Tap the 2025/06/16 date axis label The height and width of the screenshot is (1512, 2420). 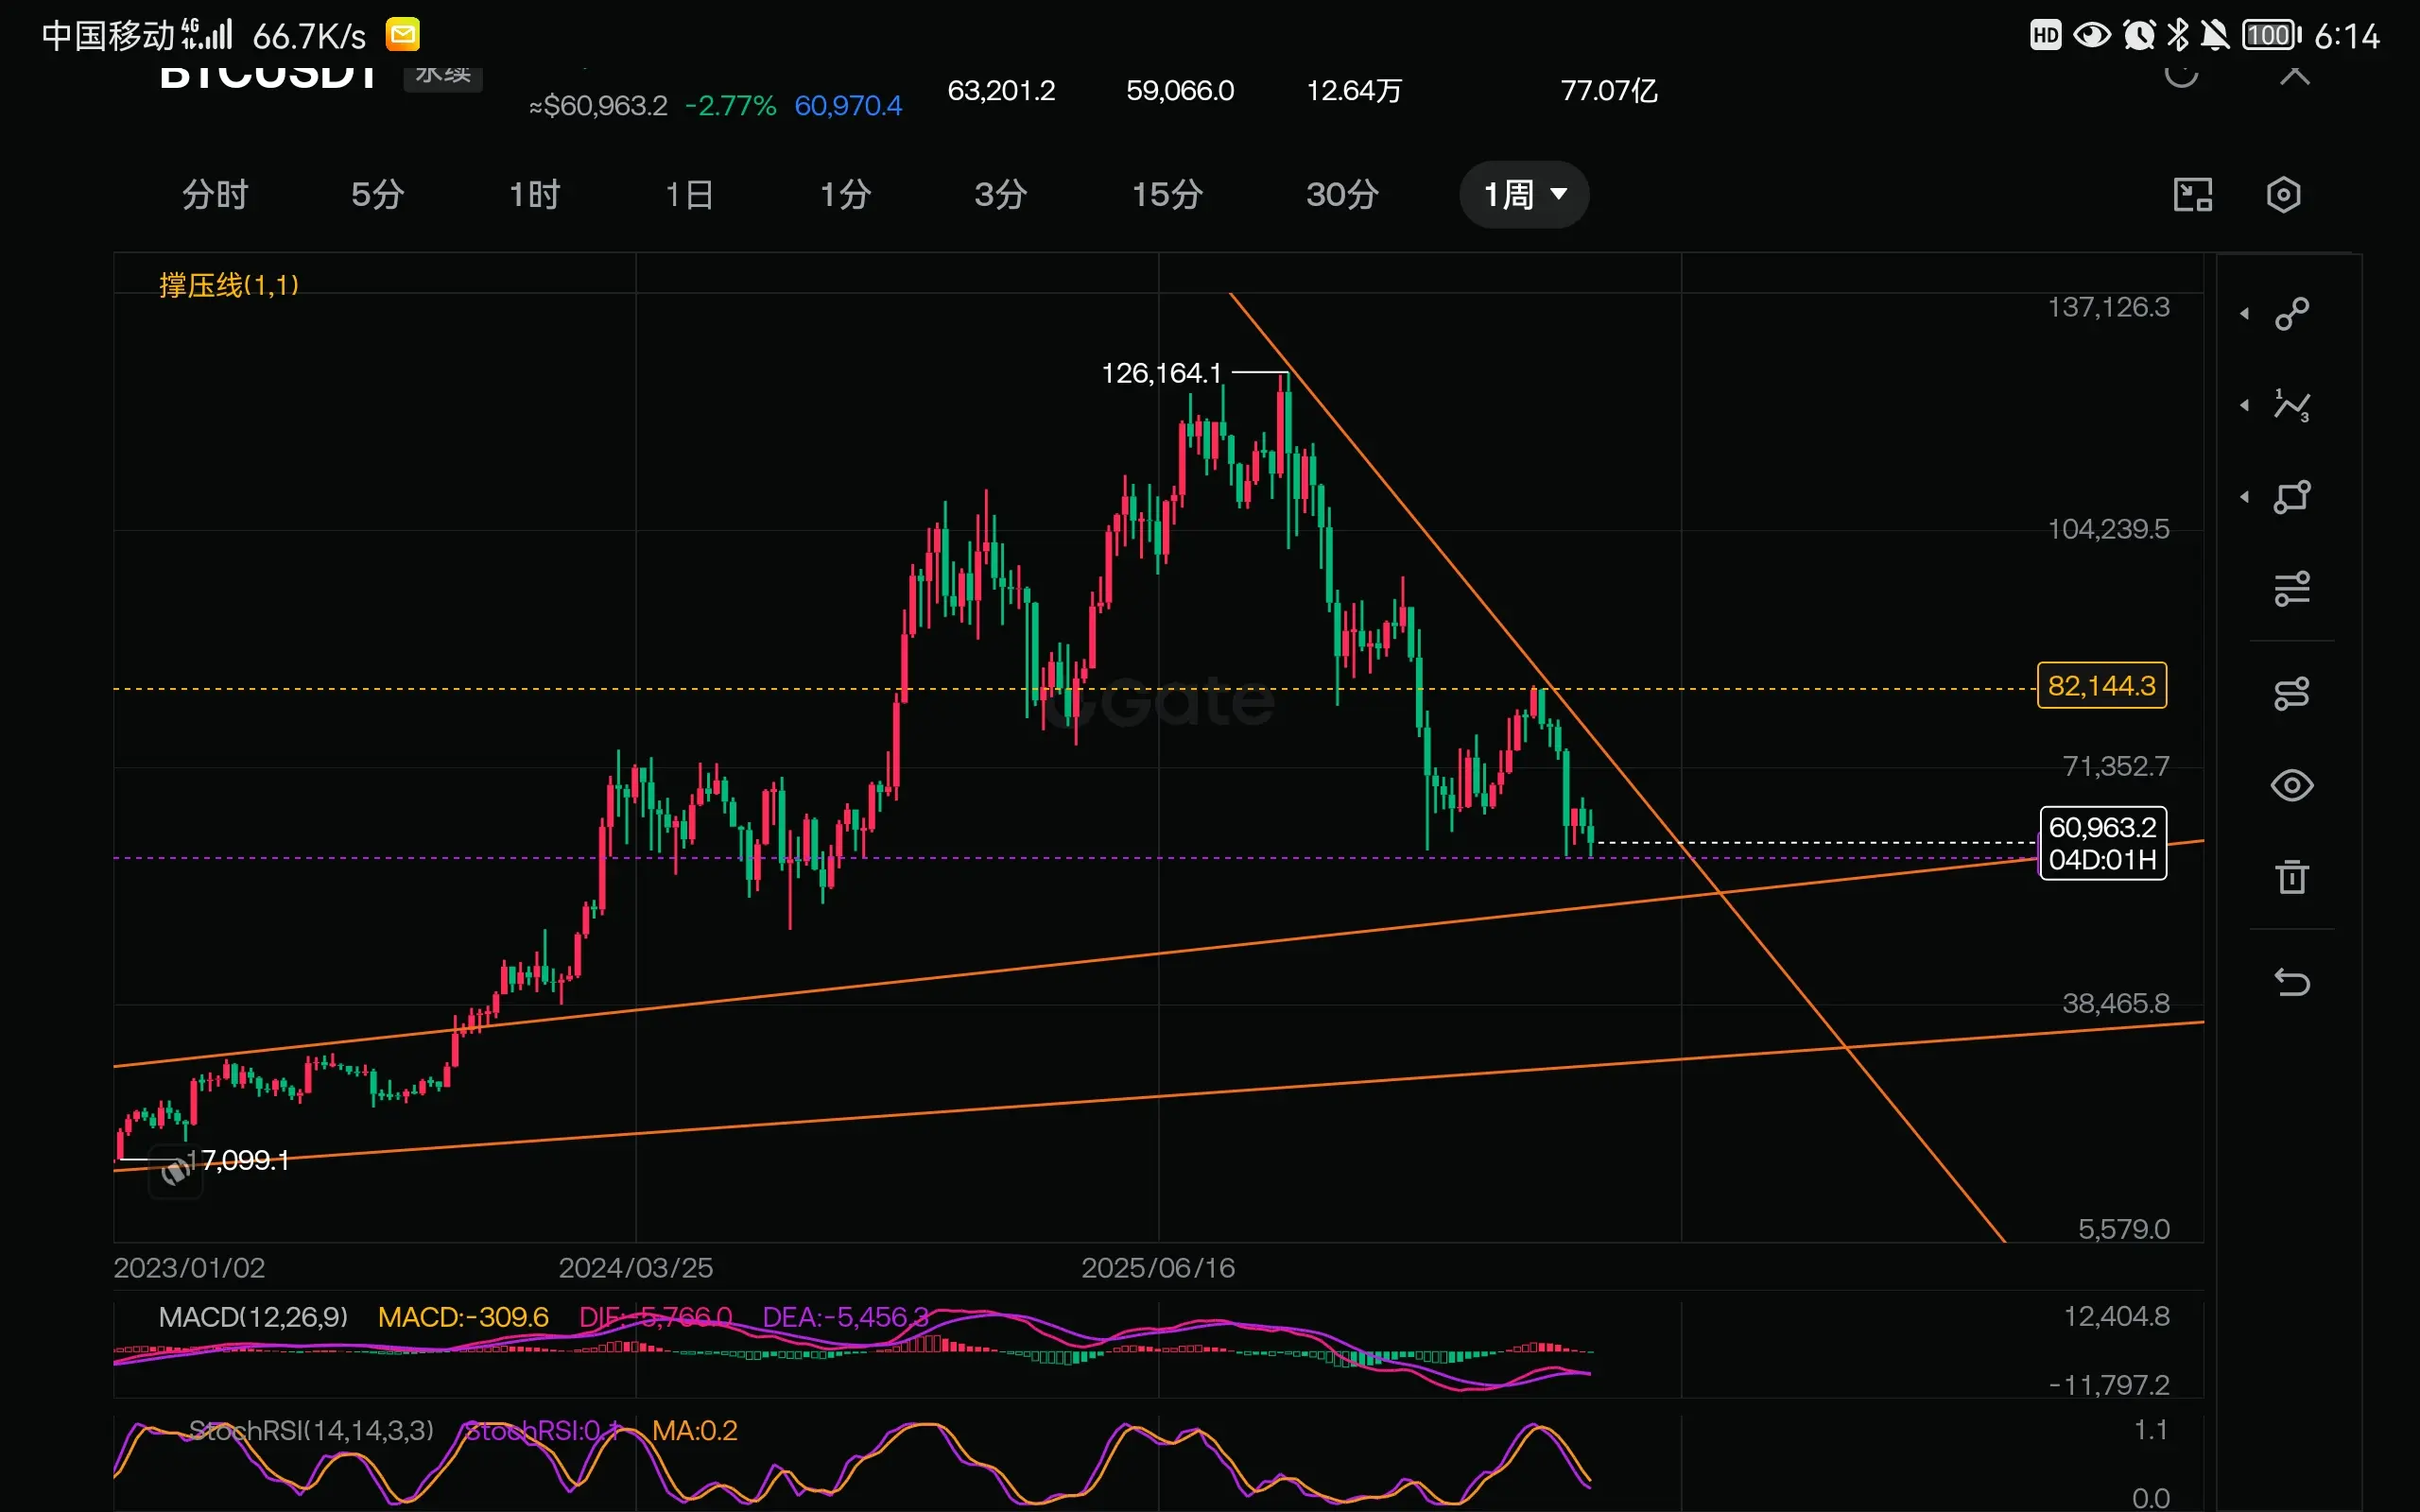point(1158,1268)
